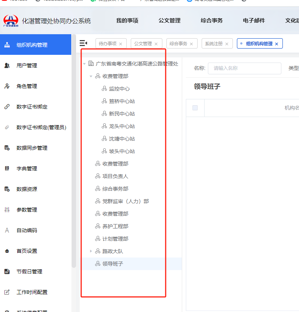Click the node icon beside 龙头中心站
This screenshot has width=299, height=312.
[104, 126]
